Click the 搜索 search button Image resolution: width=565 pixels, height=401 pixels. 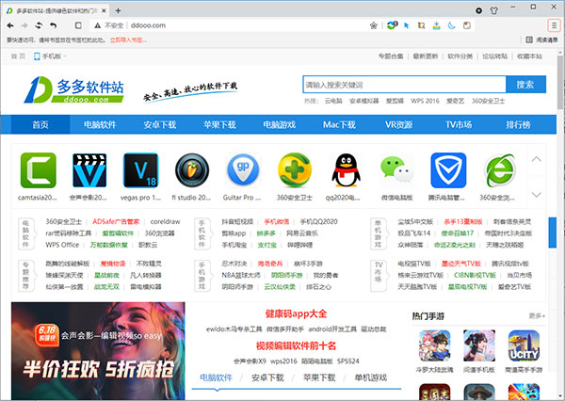pos(525,85)
